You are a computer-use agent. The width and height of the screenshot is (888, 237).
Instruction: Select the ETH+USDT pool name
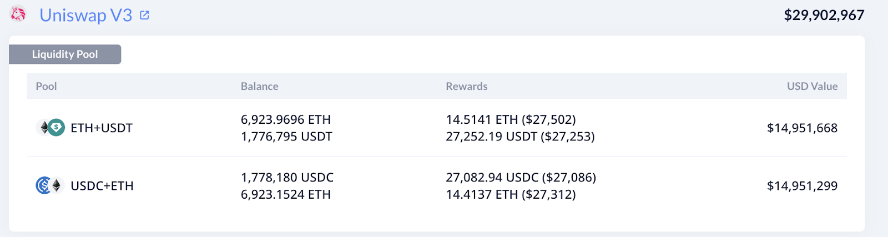pyautogui.click(x=102, y=128)
